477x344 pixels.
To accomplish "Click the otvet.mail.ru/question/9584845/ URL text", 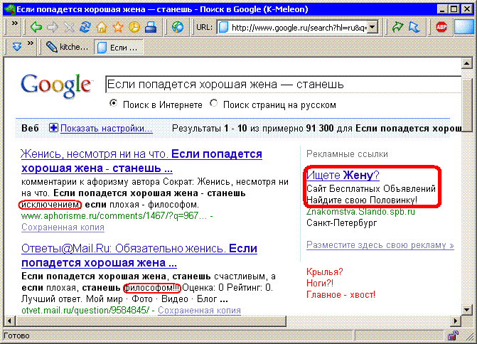I will coord(85,310).
